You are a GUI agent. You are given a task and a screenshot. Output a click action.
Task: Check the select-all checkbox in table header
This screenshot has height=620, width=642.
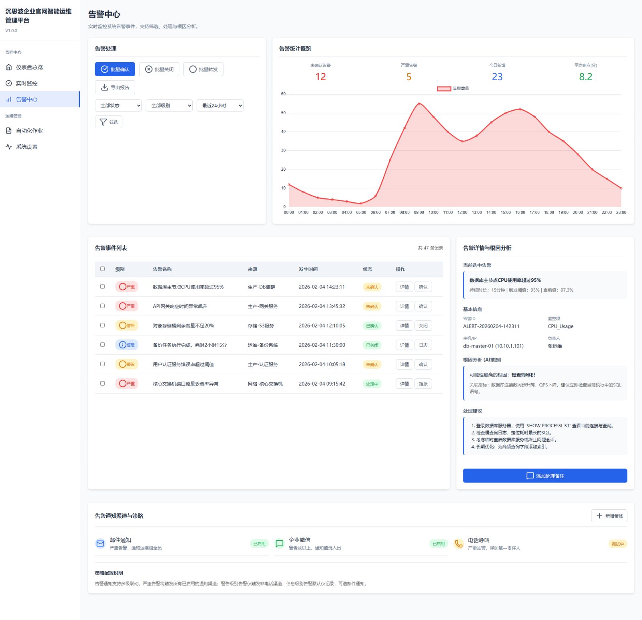pos(102,269)
